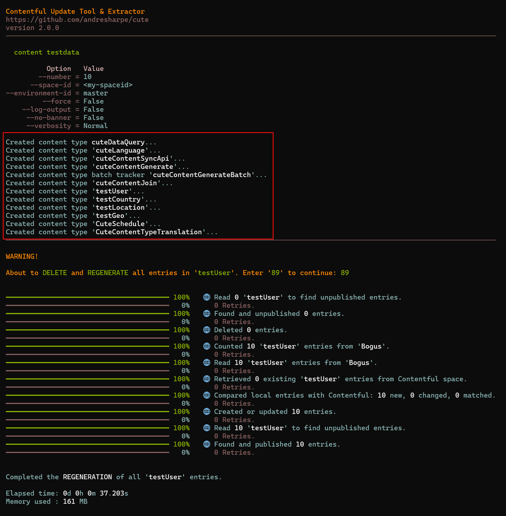Image resolution: width=506 pixels, height=516 pixels.
Task: Click the globe icon beside 'Counted 10 testUser entries'
Action: click(x=207, y=346)
